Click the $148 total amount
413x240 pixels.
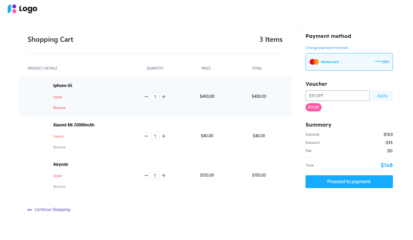(x=386, y=165)
